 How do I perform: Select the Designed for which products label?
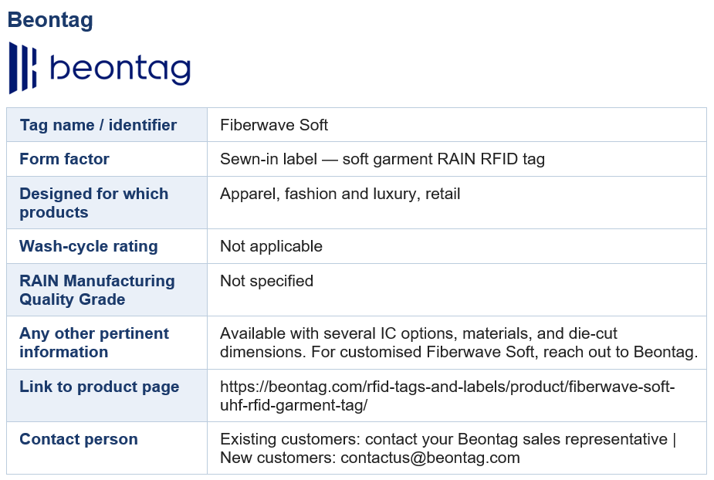point(94,203)
